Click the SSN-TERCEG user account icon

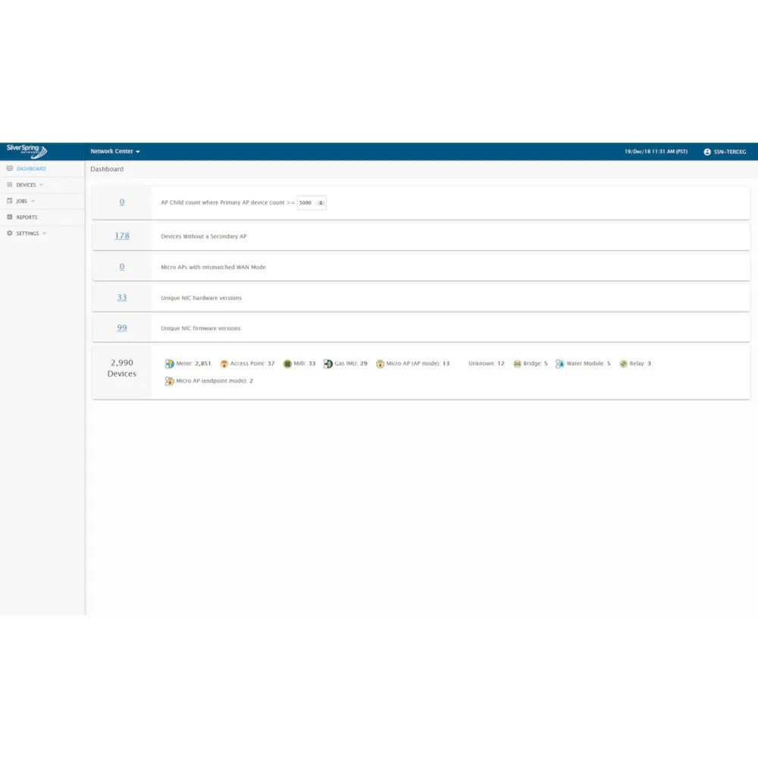[707, 151]
